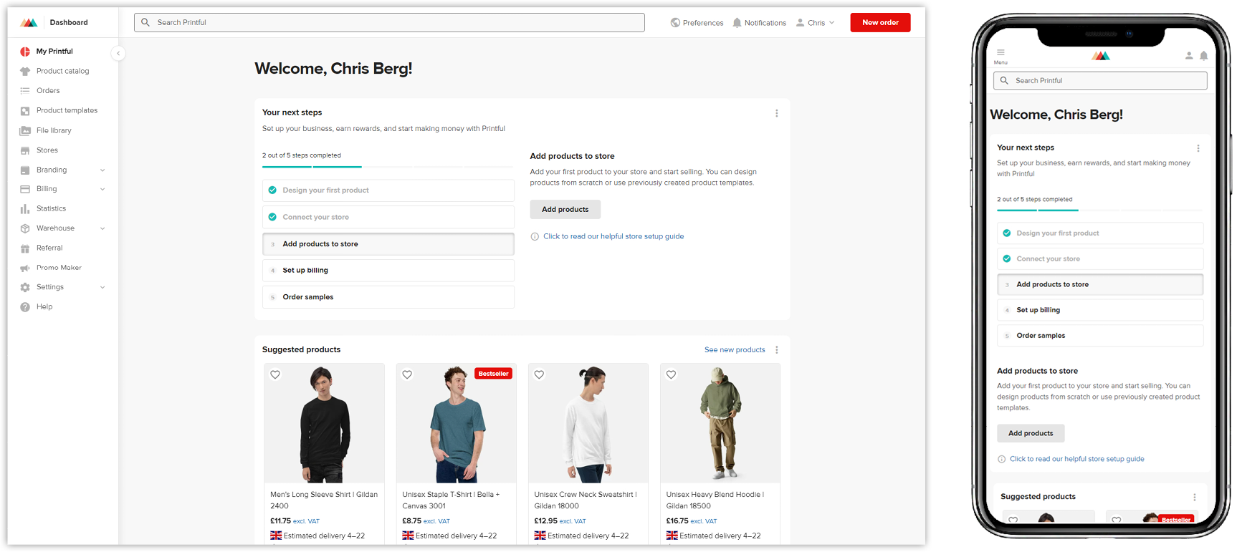
Task: Expand the Billing submenu chevron
Action: (102, 189)
